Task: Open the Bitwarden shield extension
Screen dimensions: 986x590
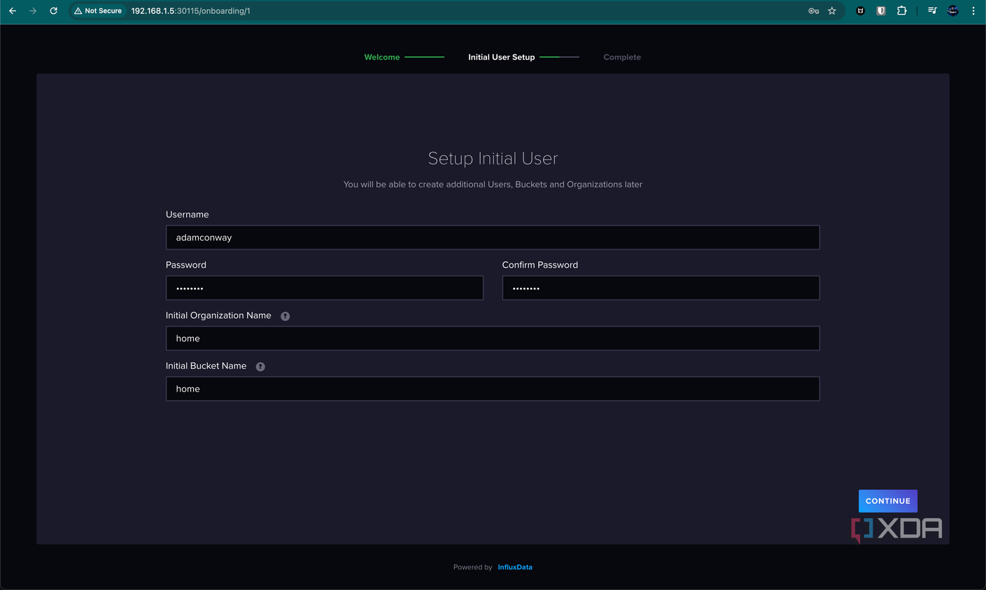Action: [881, 10]
